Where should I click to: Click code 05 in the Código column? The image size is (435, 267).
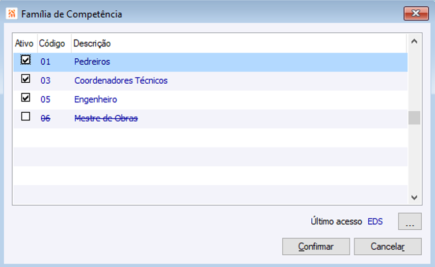[46, 99]
